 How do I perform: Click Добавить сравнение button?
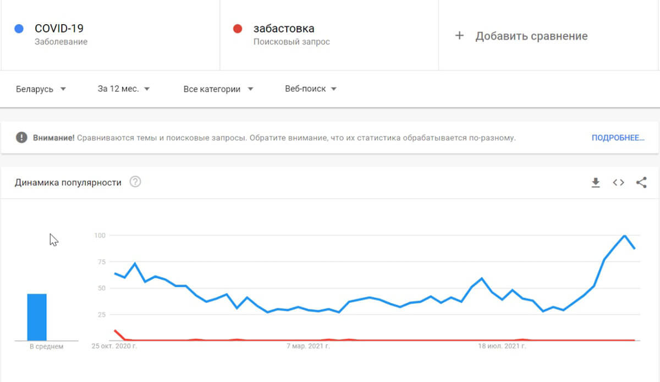click(531, 36)
